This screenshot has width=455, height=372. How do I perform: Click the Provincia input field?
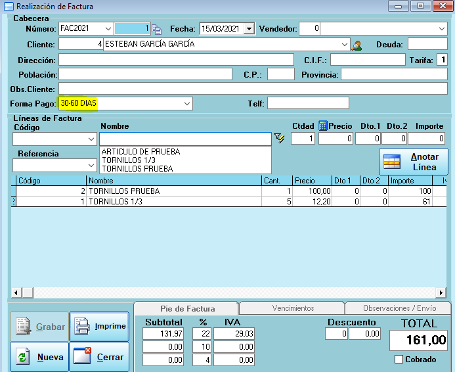(394, 74)
